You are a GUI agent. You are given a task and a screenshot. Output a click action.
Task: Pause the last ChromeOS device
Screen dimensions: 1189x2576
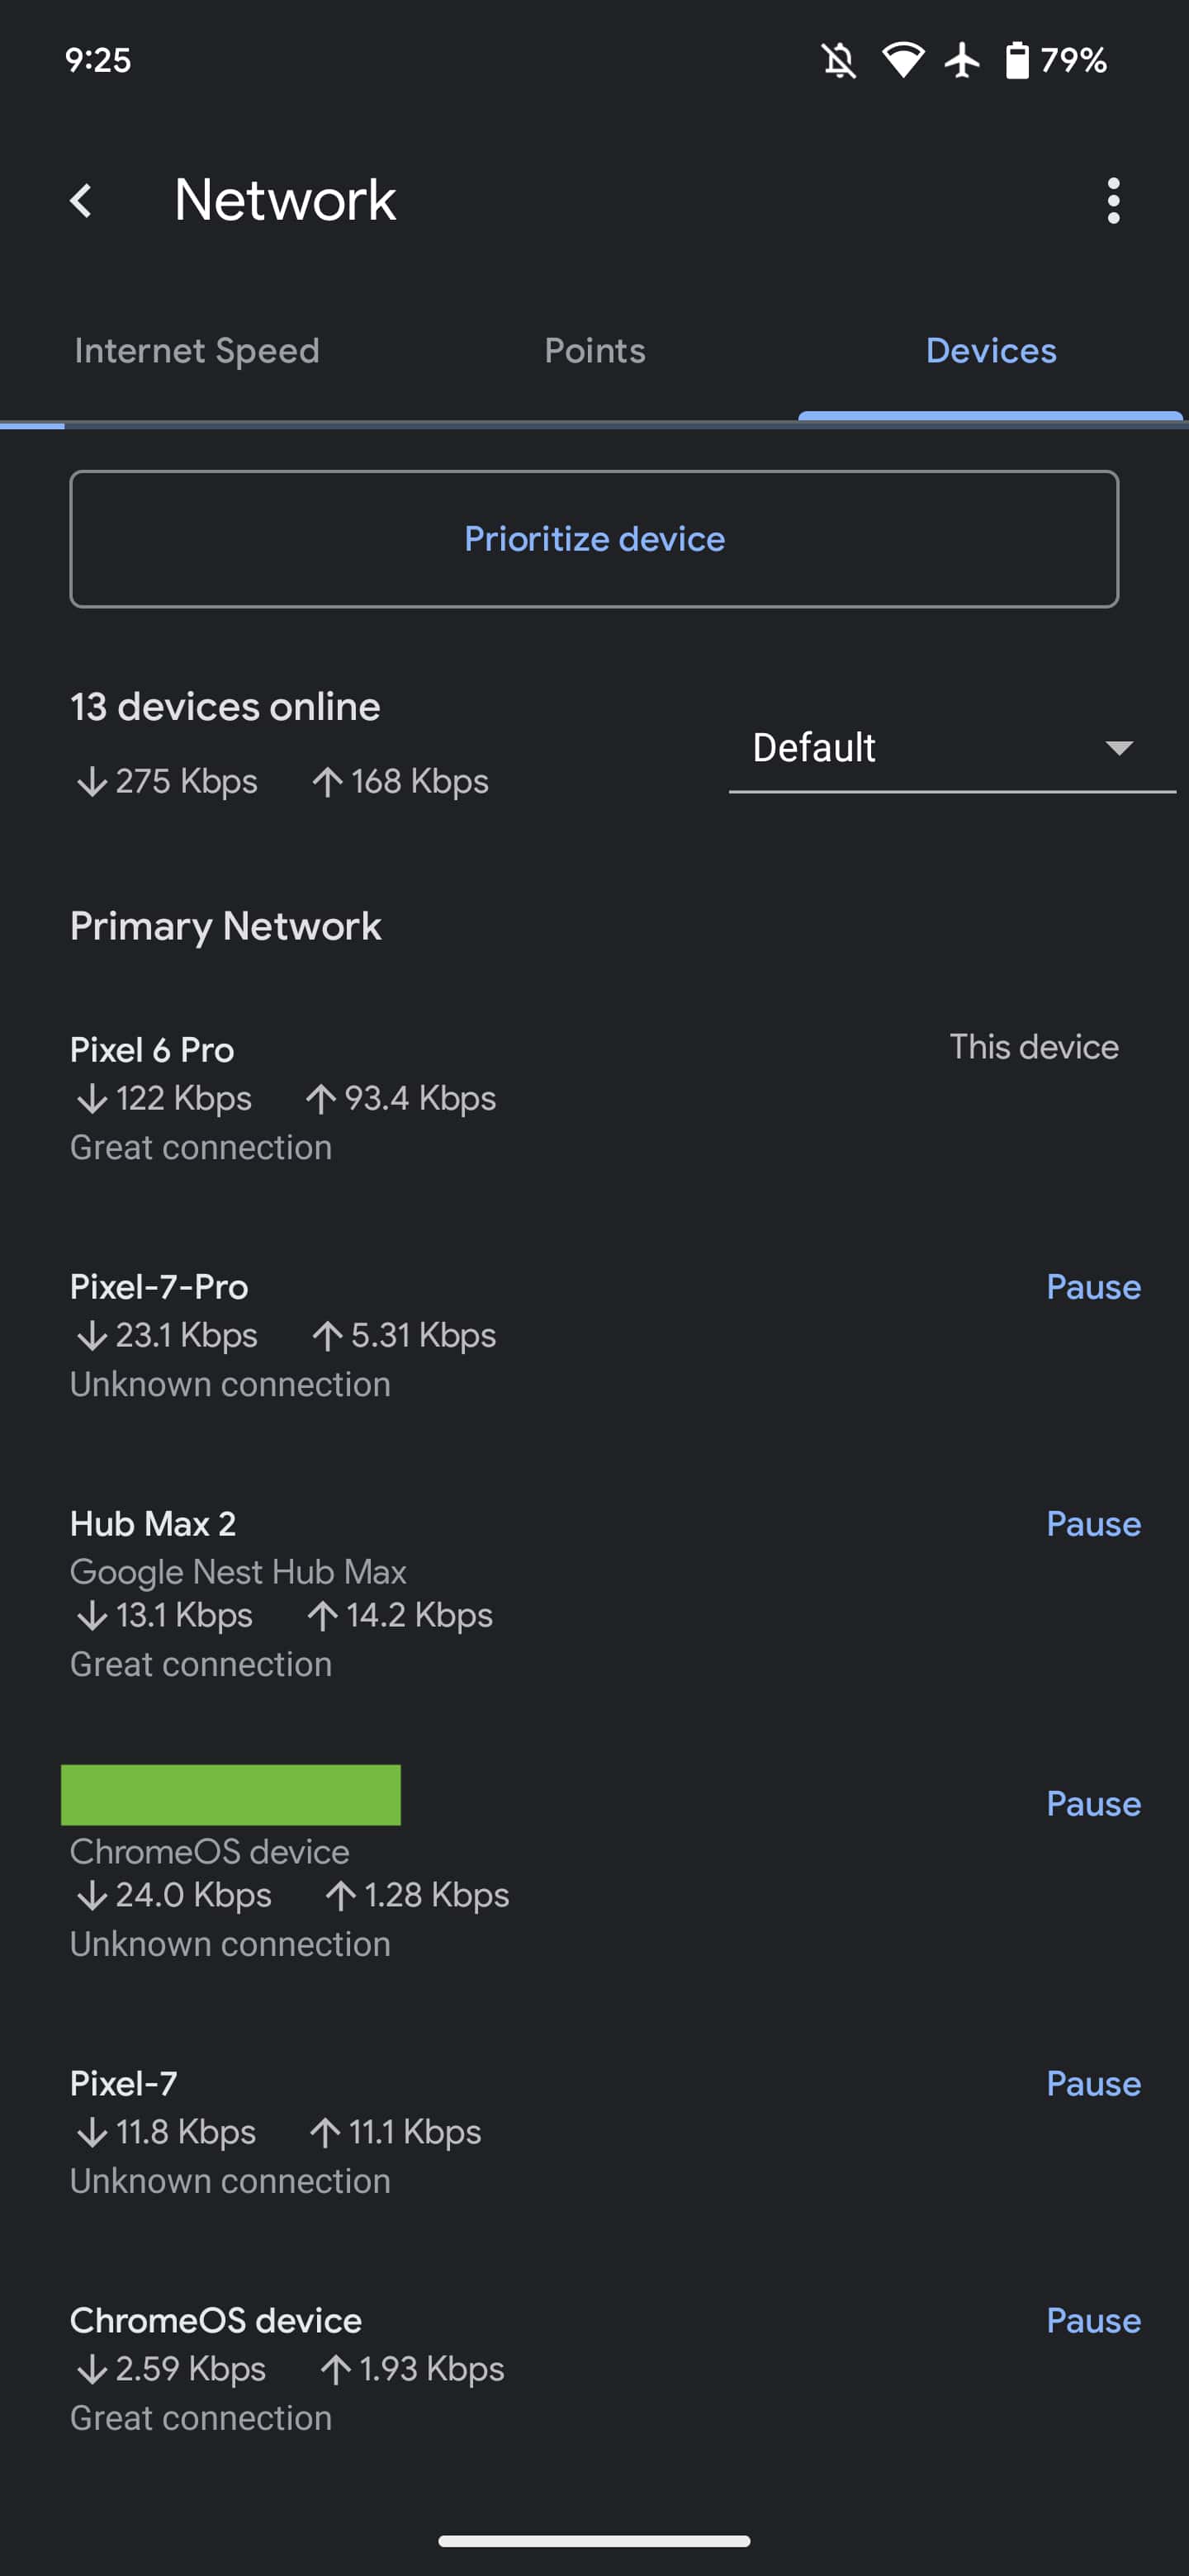[x=1092, y=2321]
